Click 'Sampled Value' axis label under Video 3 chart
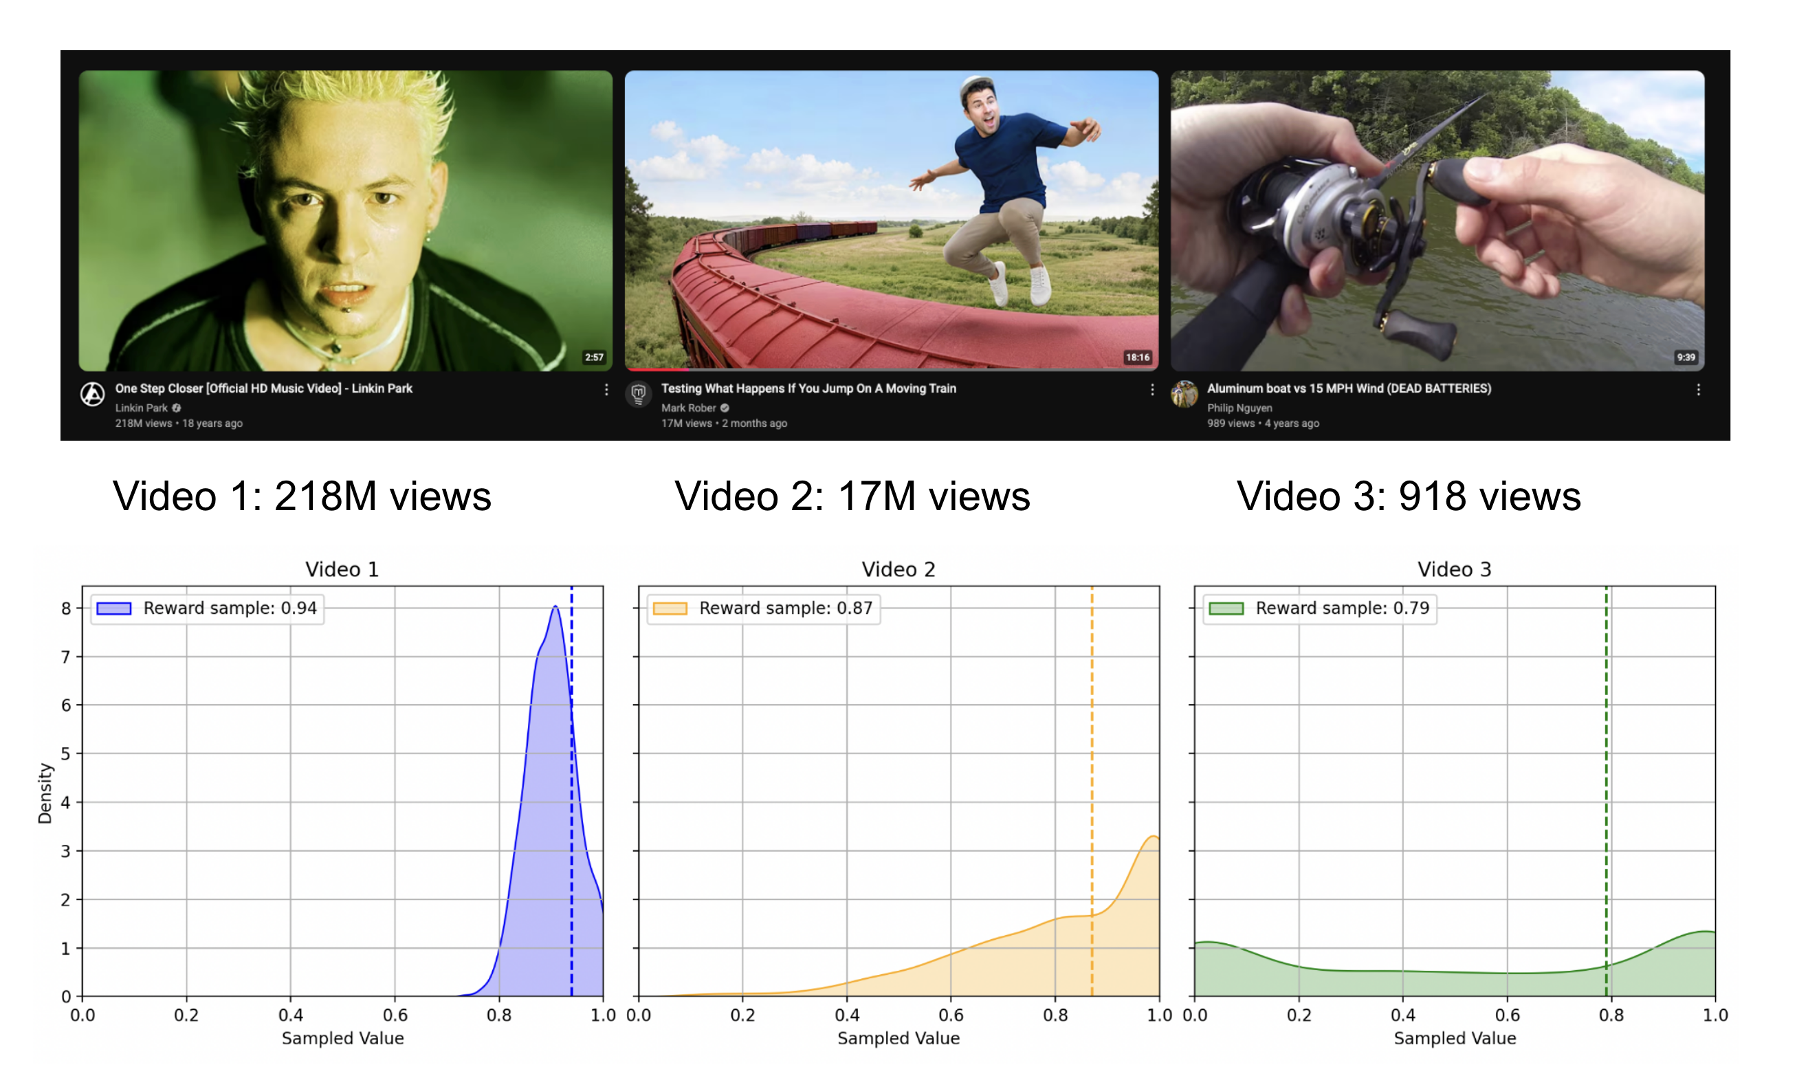Viewport: 1797px width, 1078px height. pyautogui.click(x=1455, y=1039)
